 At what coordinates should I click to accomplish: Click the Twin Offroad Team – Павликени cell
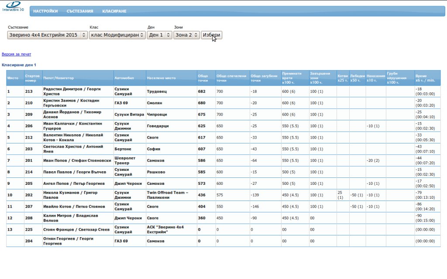[168, 194]
